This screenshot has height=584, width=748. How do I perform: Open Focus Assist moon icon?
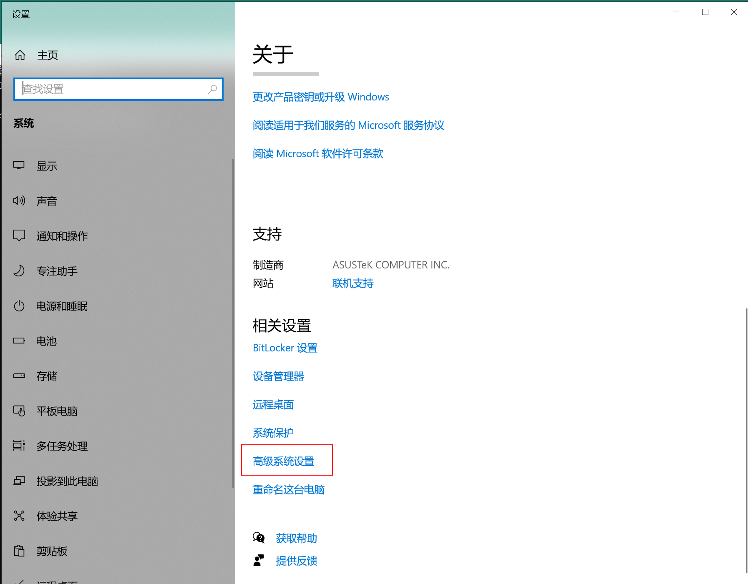pyautogui.click(x=19, y=271)
